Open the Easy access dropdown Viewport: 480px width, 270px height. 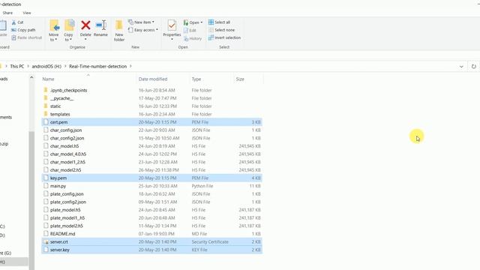pos(143,30)
